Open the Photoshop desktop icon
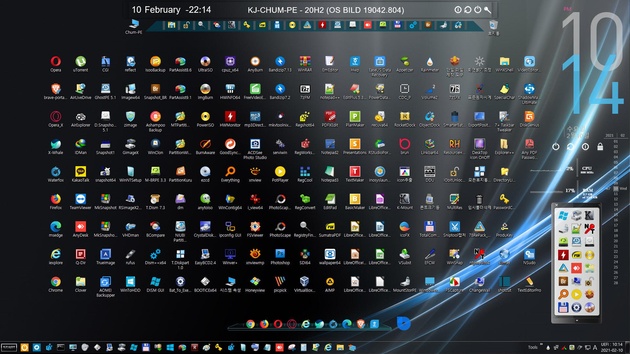Screen dimensions: 630x354 280,257
